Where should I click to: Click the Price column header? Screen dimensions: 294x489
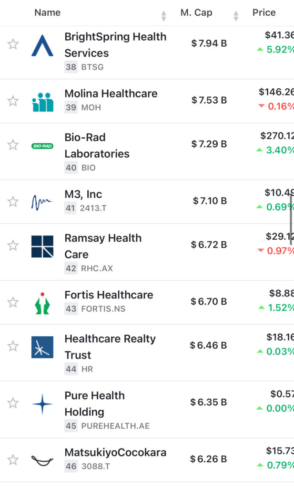(264, 13)
